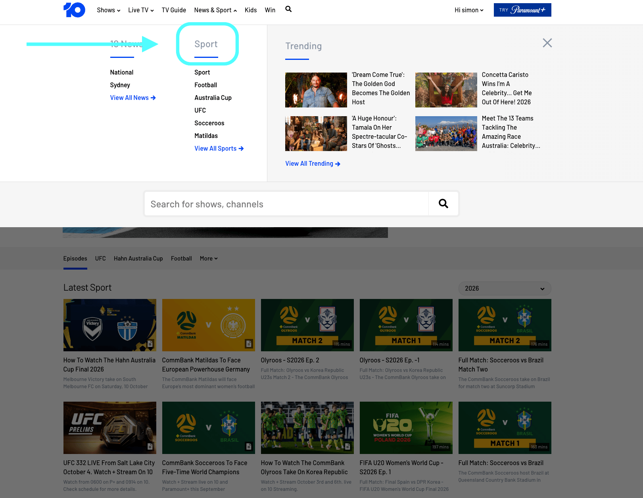Open the Tamala Ghosts trending thumbnail
Image resolution: width=643 pixels, height=498 pixels.
(316, 134)
